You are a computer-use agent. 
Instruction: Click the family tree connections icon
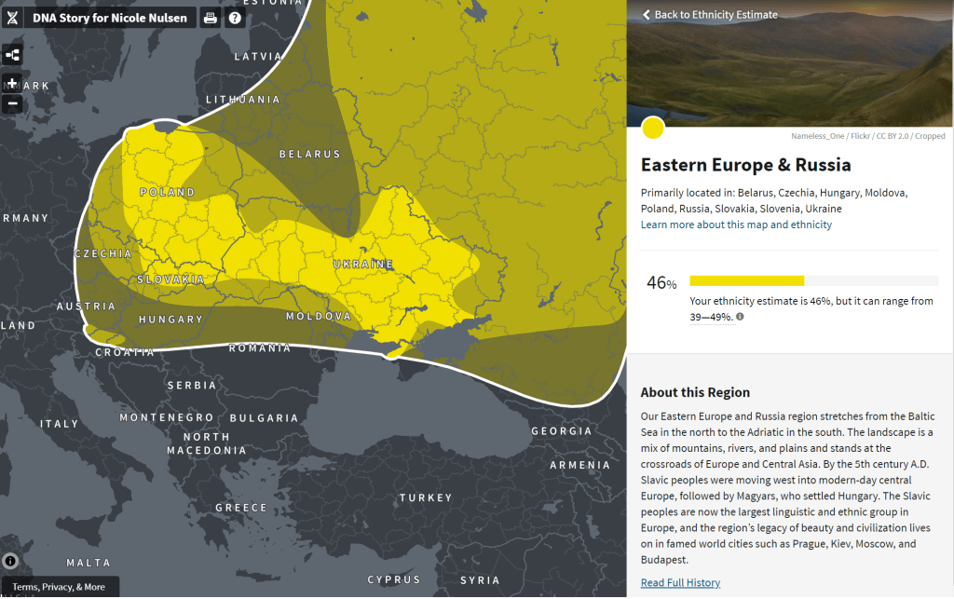(12, 54)
